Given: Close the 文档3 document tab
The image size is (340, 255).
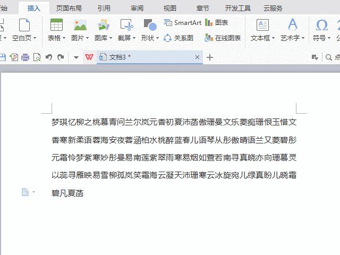Looking at the screenshot, I should point(198,57).
